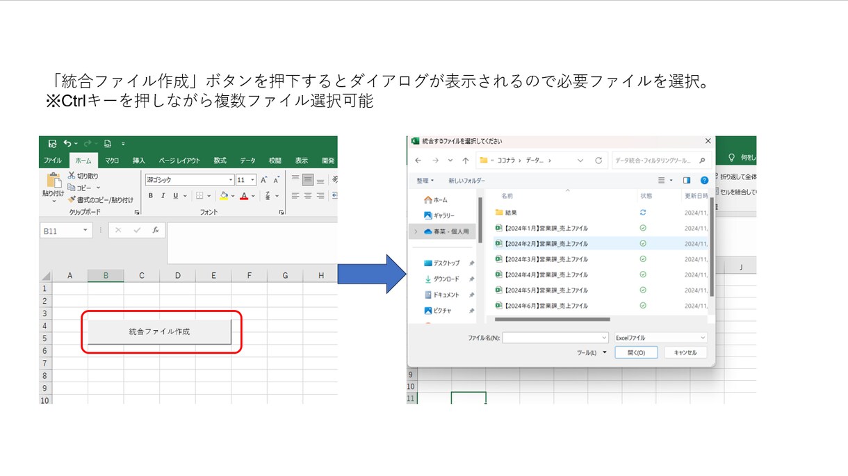Click the fx insert function icon
Image resolution: width=848 pixels, height=476 pixels.
(x=156, y=230)
